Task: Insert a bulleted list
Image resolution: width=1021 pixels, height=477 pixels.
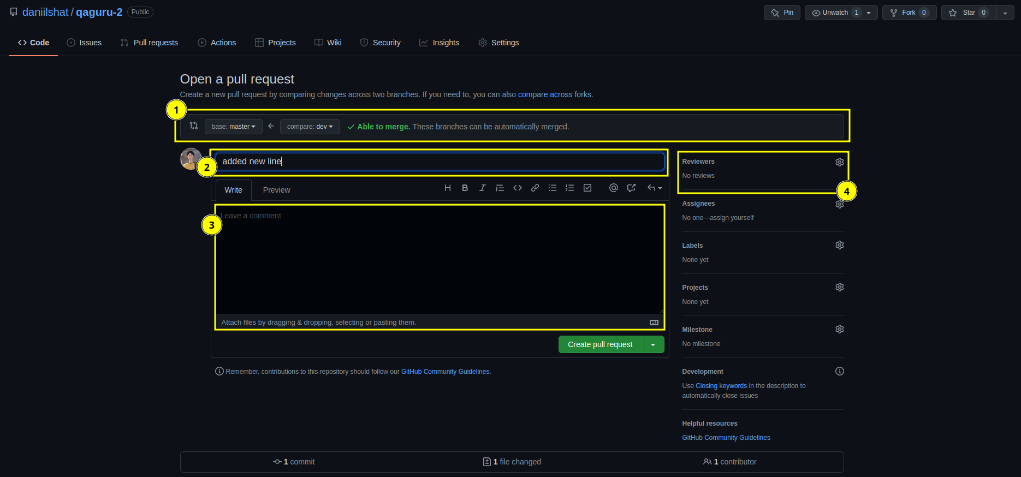Action: click(553, 188)
